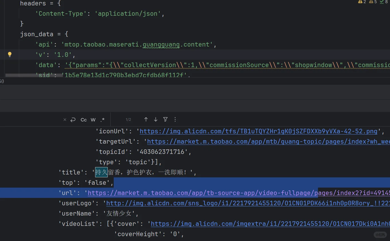Click the 1/2 search match counter

pyautogui.click(x=128, y=120)
